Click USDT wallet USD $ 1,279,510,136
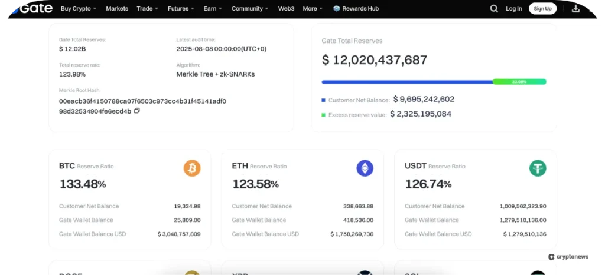605x275 pixels. (x=525, y=234)
